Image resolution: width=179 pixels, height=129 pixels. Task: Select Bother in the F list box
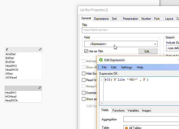click(x=24, y=58)
